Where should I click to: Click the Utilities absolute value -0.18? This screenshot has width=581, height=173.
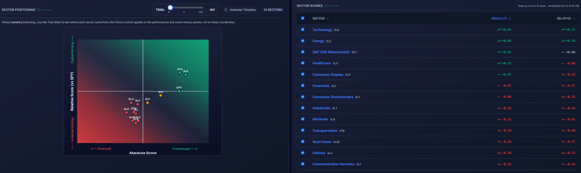(506, 153)
